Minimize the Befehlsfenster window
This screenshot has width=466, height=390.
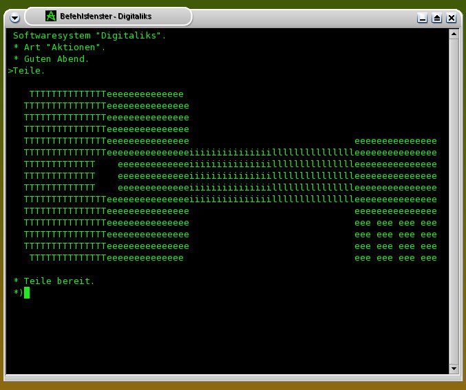point(422,19)
